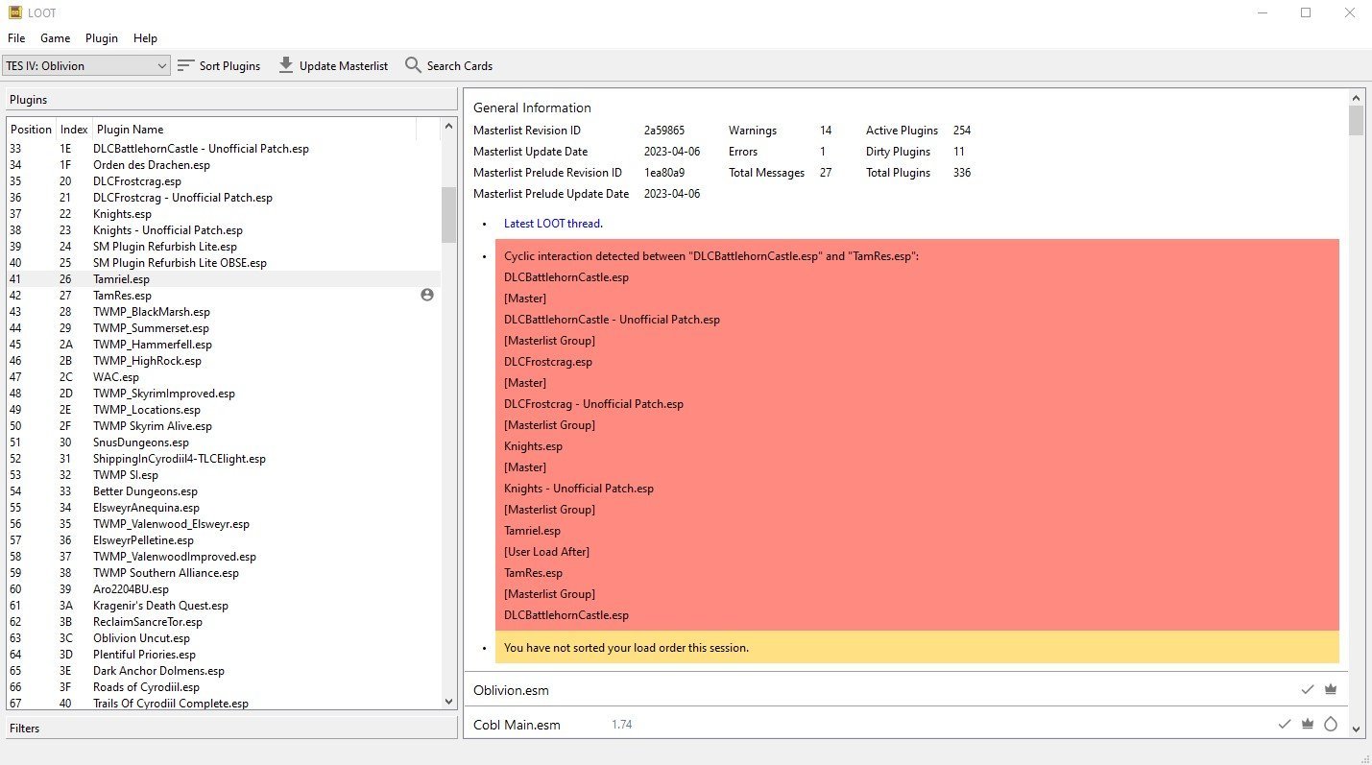1372x765 pixels.
Task: Open the Help menu
Action: [145, 38]
